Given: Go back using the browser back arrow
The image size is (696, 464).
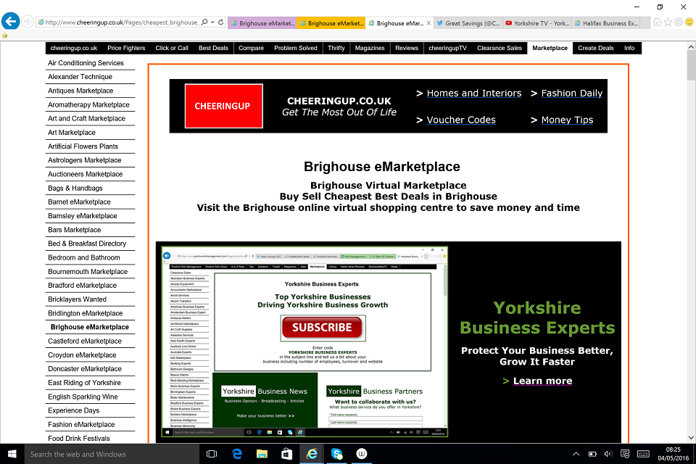Looking at the screenshot, I should point(11,21).
